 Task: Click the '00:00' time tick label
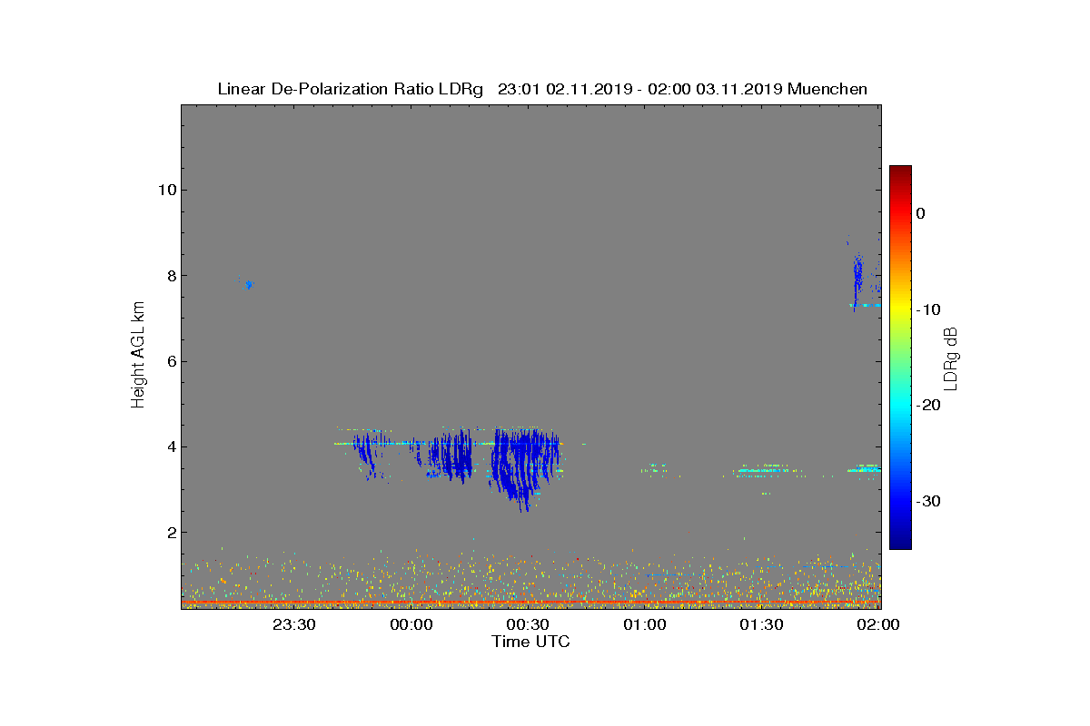tap(411, 624)
